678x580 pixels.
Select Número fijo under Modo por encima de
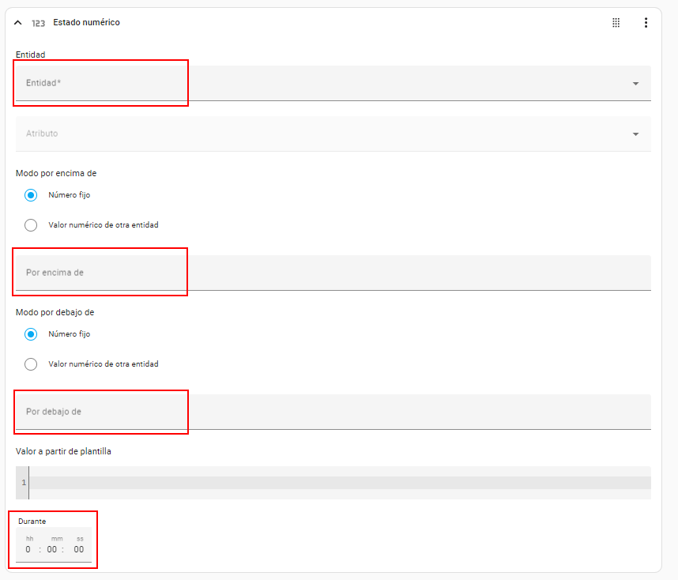(x=31, y=195)
